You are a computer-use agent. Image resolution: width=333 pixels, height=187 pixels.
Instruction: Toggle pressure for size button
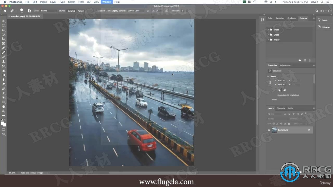[166, 11]
